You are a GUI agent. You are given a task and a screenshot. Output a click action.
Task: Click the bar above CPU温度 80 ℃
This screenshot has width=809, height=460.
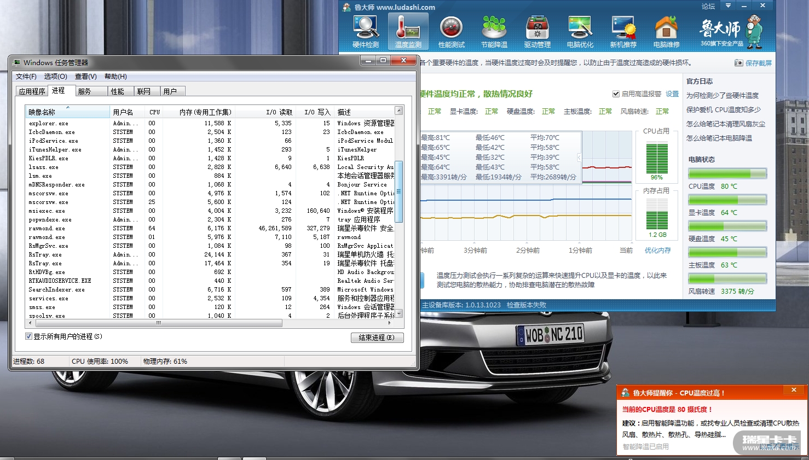point(727,174)
